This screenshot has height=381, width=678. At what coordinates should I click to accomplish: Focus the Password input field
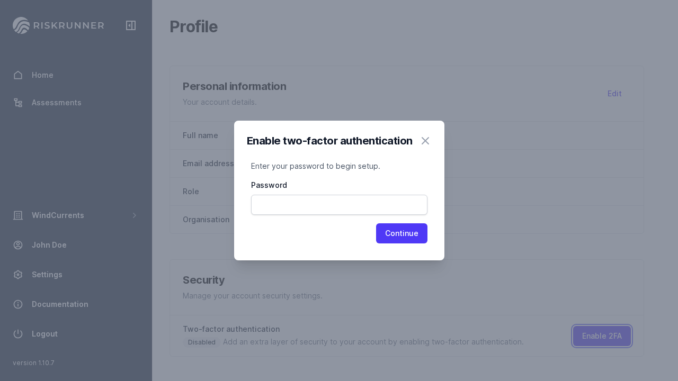[339, 205]
